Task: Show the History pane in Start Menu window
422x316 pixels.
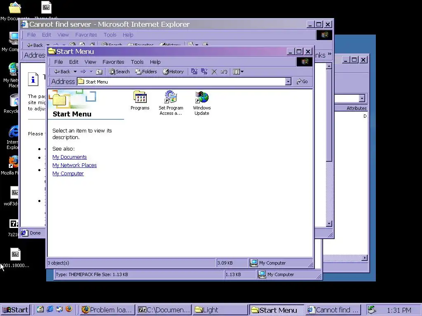Action: (173, 72)
